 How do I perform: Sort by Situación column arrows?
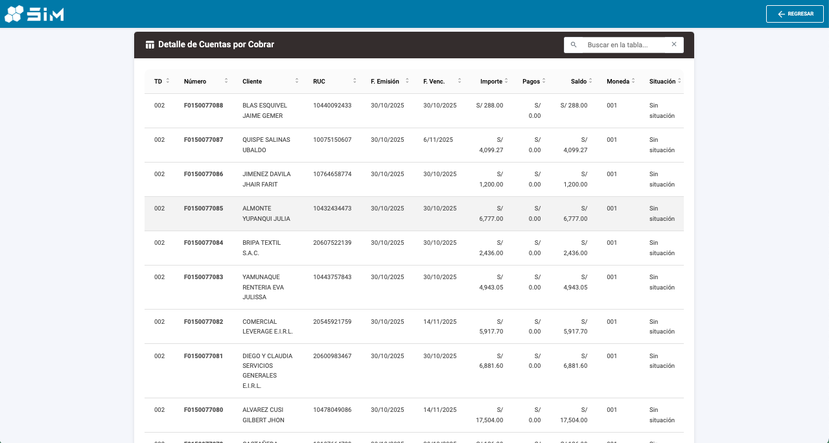(x=679, y=81)
